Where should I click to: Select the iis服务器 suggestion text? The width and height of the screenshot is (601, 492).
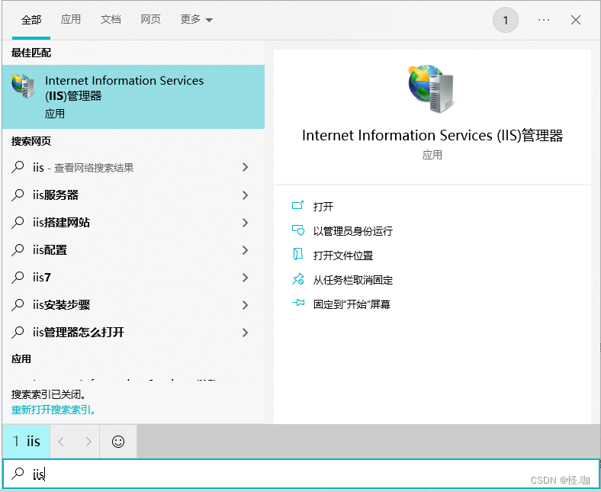coord(56,195)
